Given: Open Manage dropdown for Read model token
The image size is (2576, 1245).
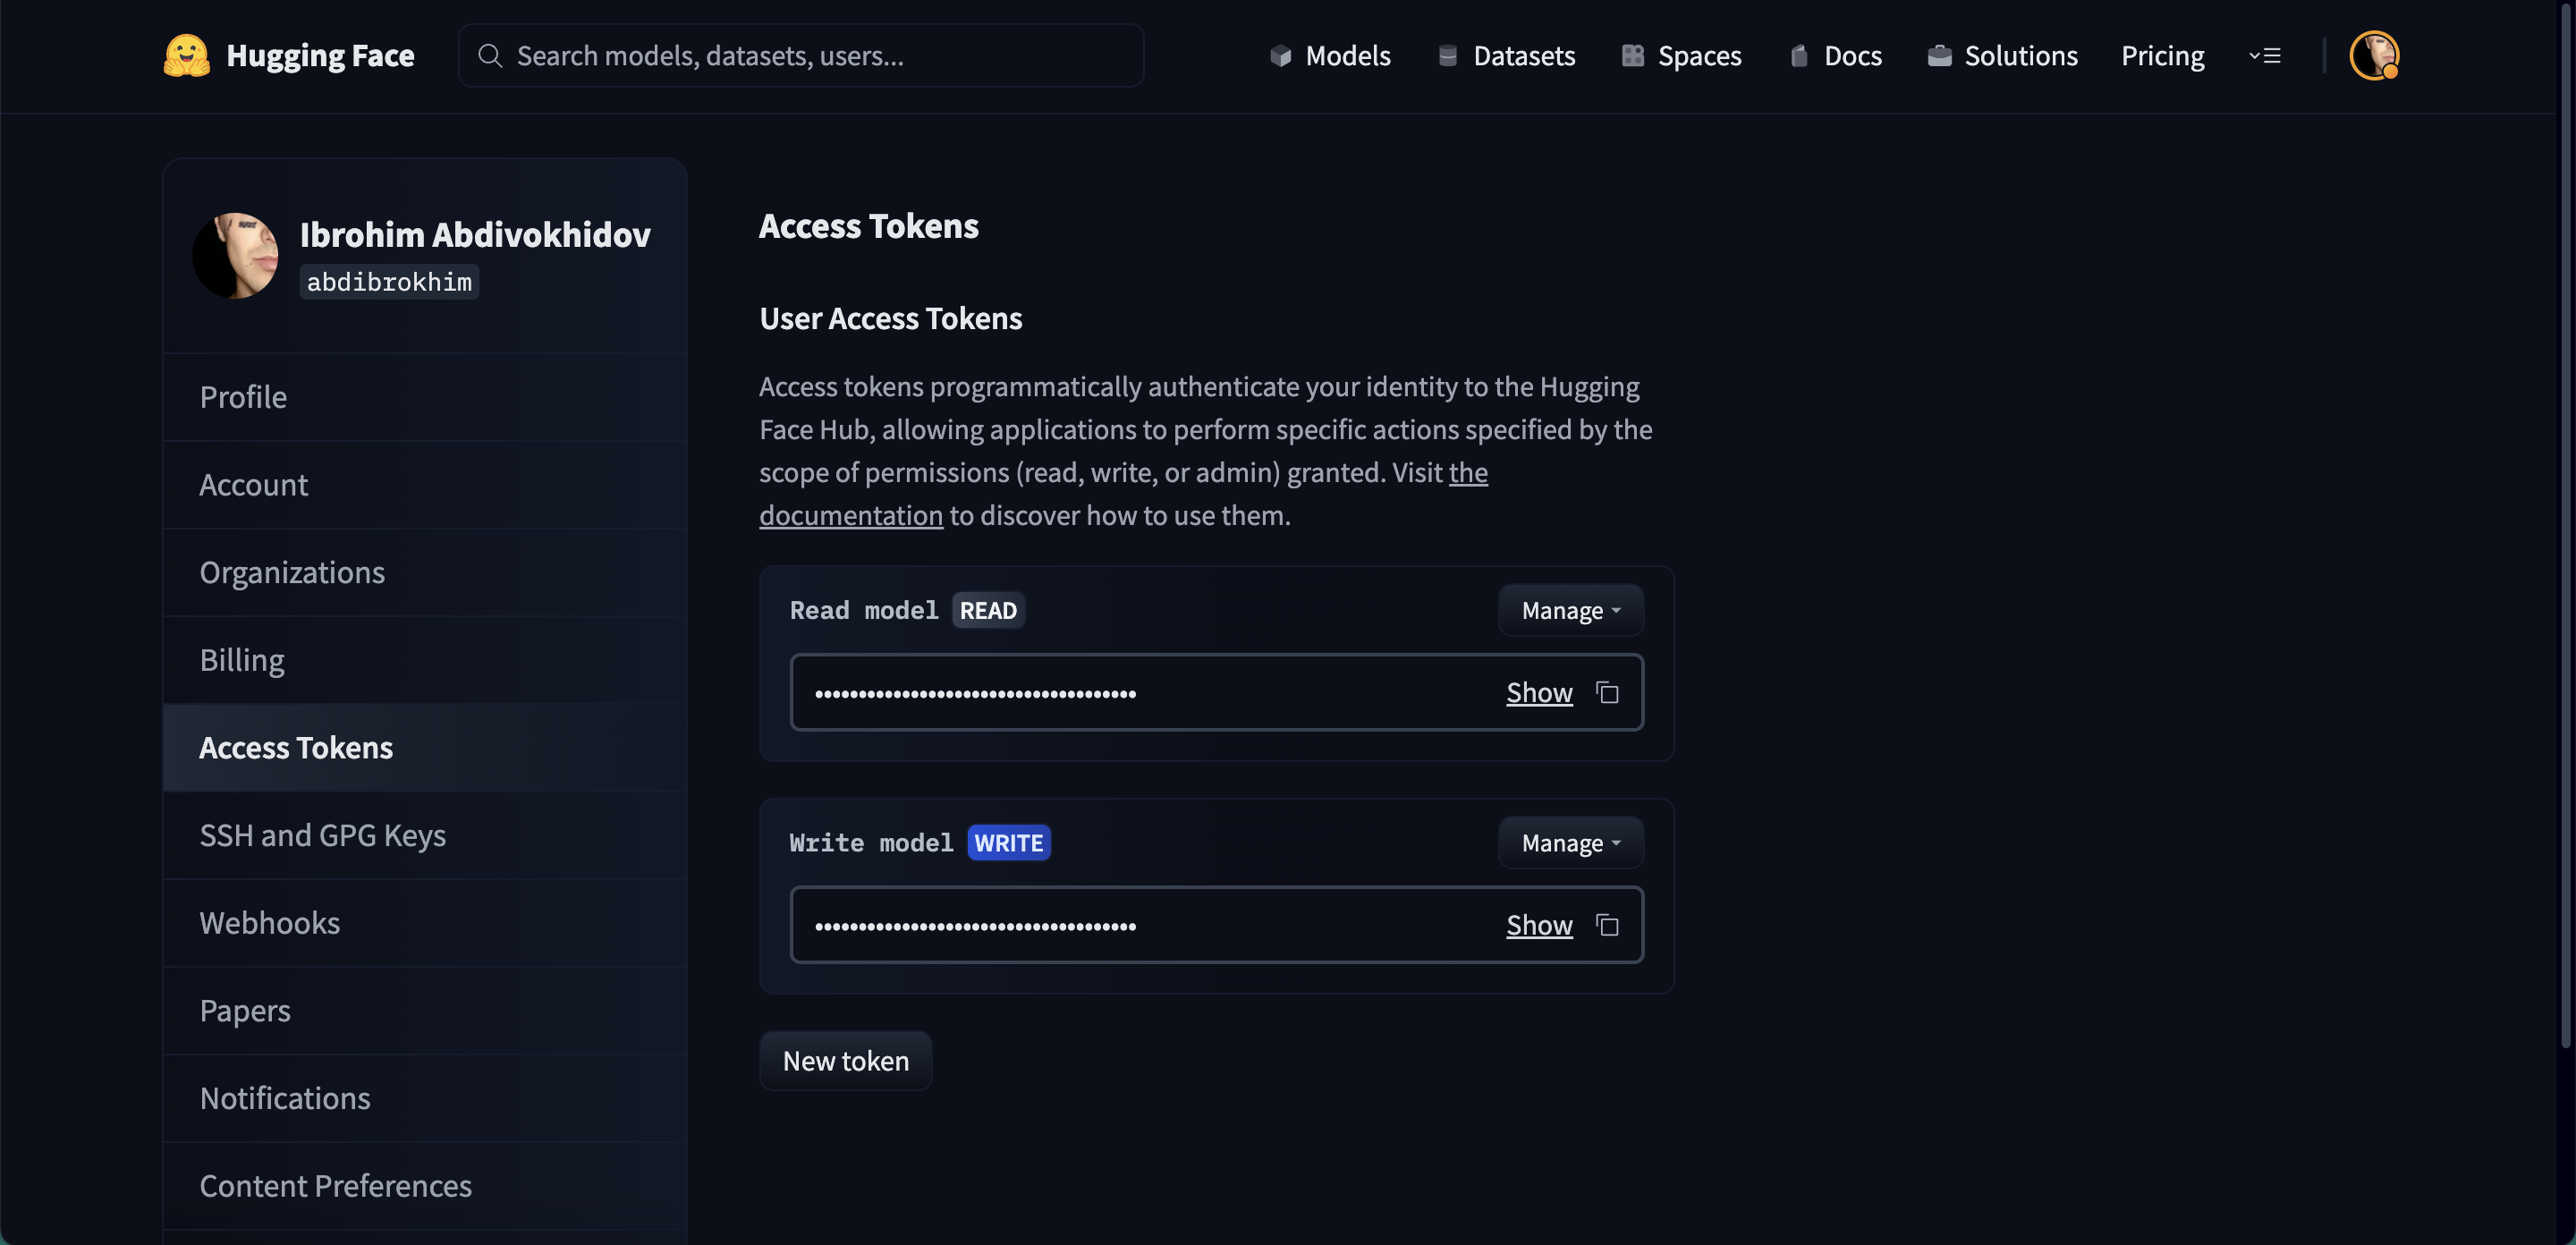Looking at the screenshot, I should tap(1570, 610).
